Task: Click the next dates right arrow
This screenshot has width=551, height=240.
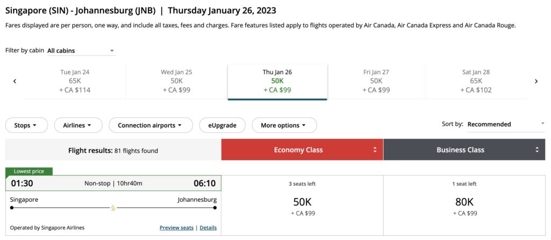Action: point(536,82)
